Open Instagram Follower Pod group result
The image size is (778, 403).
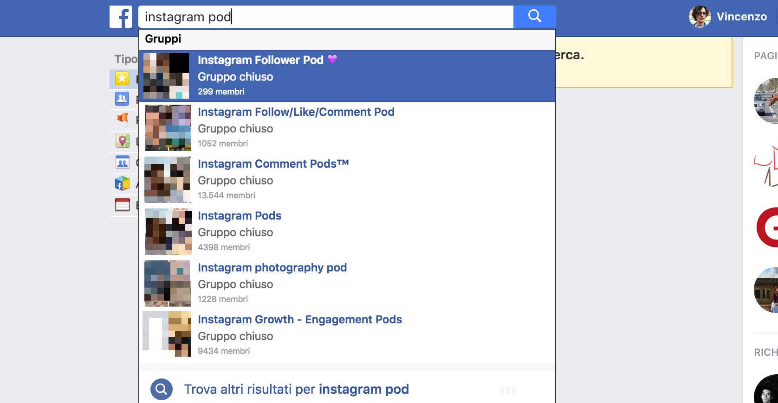347,76
